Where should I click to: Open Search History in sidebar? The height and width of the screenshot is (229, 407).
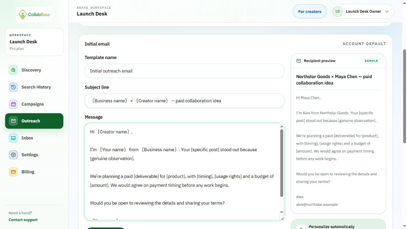pyautogui.click(x=34, y=87)
